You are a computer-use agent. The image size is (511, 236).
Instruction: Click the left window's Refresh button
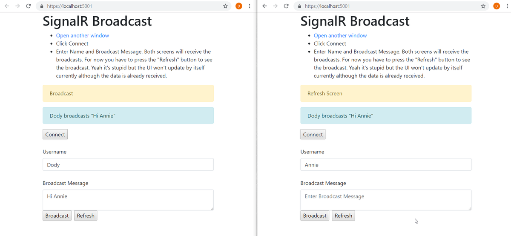point(86,216)
